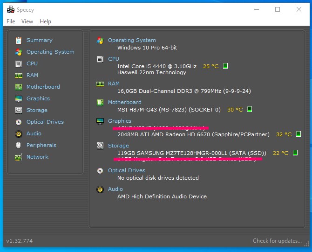Click the Optical Drives heading link in summary
Screen dimensions: 312x252
tap(126, 170)
